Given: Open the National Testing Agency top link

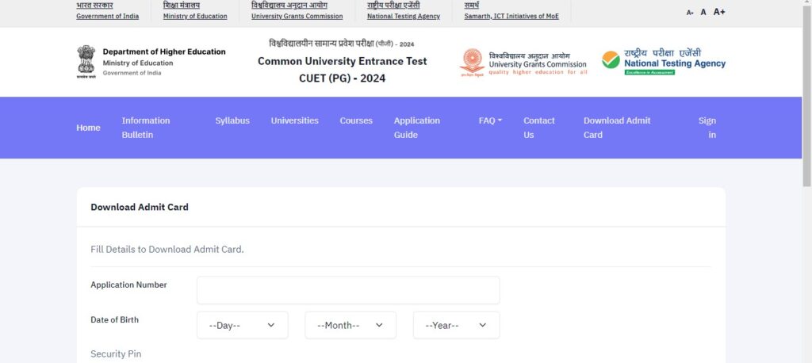Looking at the screenshot, I should 404,16.
